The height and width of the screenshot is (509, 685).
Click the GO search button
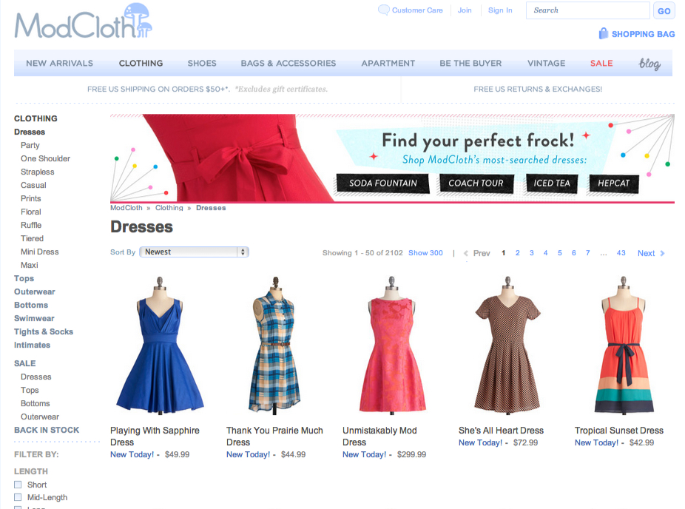[x=664, y=10]
